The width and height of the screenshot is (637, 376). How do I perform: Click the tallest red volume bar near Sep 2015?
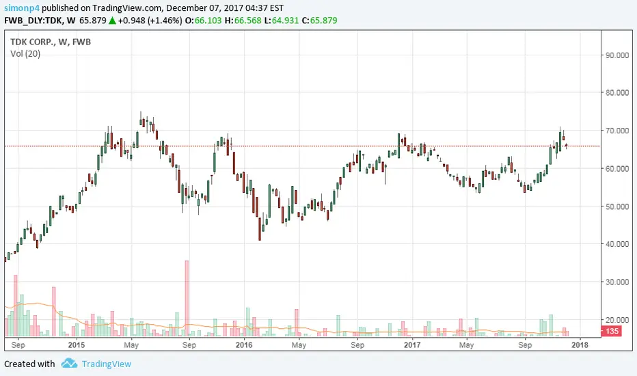coord(187,298)
